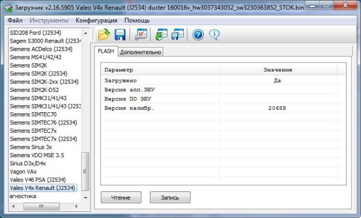This screenshot has width=361, height=218.
Task: Open the Помощь menu
Action: (x=137, y=20)
